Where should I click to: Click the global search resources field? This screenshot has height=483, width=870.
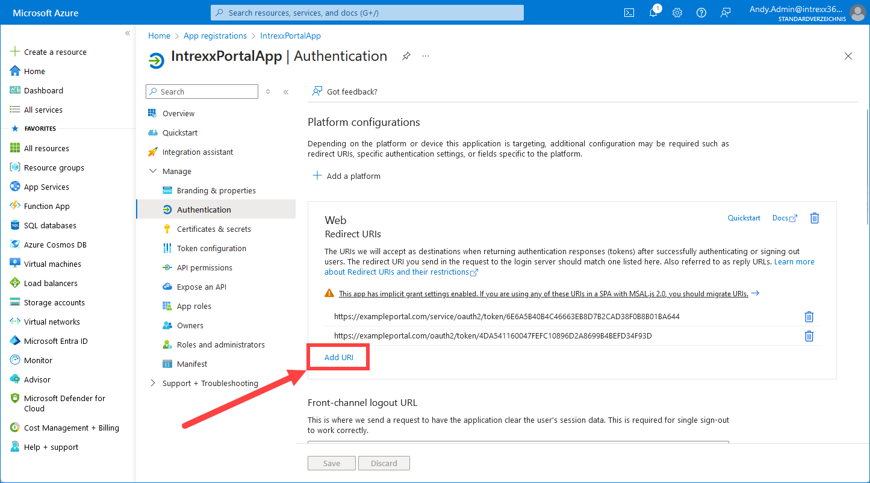tap(367, 13)
